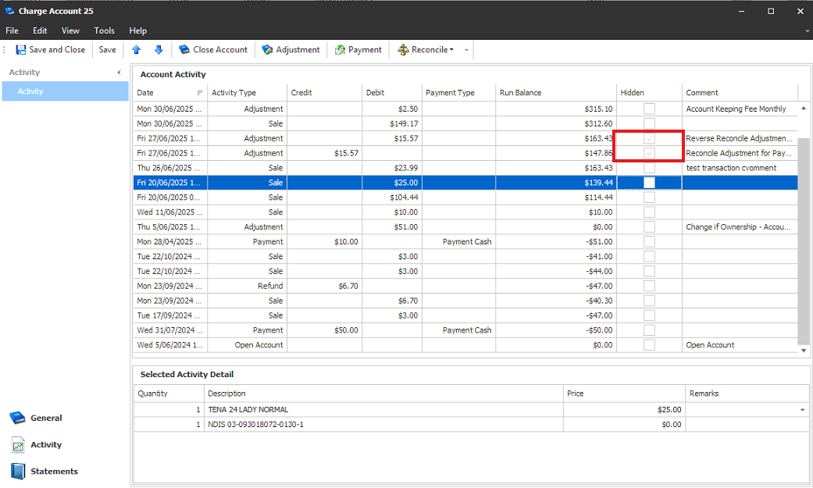Open the Tools menu
The width and height of the screenshot is (813, 488).
coord(104,30)
